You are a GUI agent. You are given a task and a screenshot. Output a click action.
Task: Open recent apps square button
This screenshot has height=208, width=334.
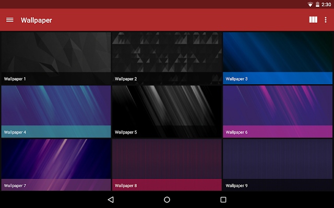[x=223, y=200]
